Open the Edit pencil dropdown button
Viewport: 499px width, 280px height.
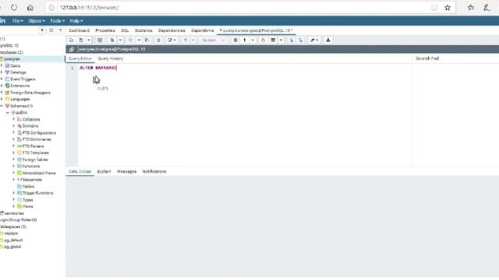(172, 40)
